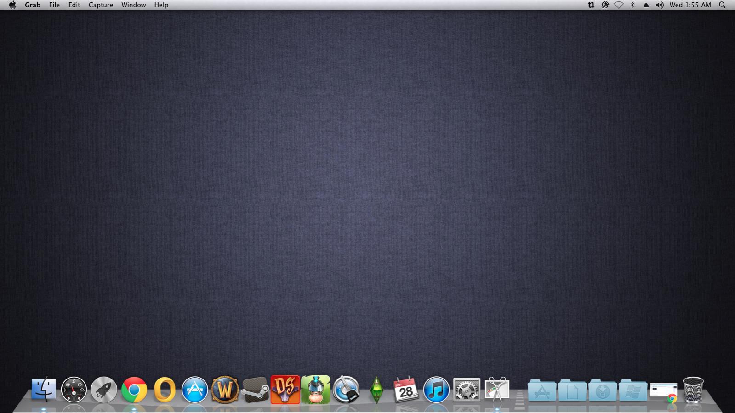Open the File menu
The image size is (735, 413).
pyautogui.click(x=54, y=5)
